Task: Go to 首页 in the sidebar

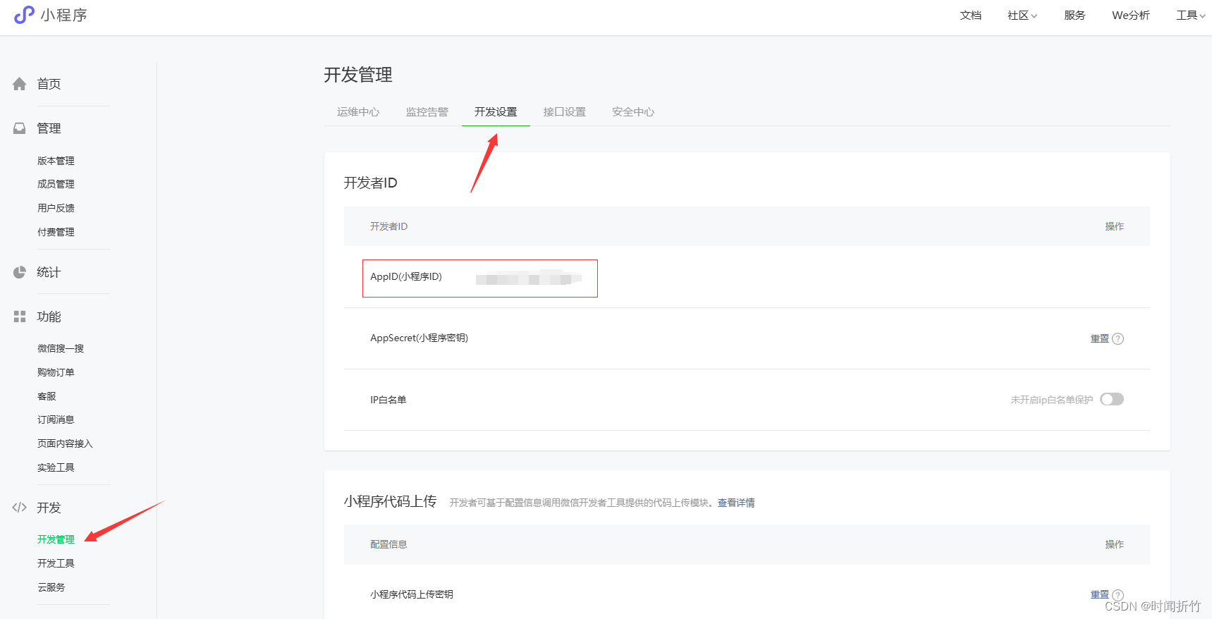Action: (49, 84)
